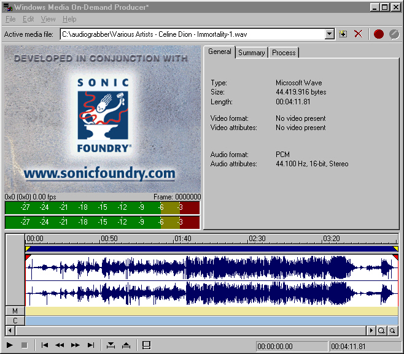Click the active media file path field
The image size is (404, 354).
pos(192,34)
